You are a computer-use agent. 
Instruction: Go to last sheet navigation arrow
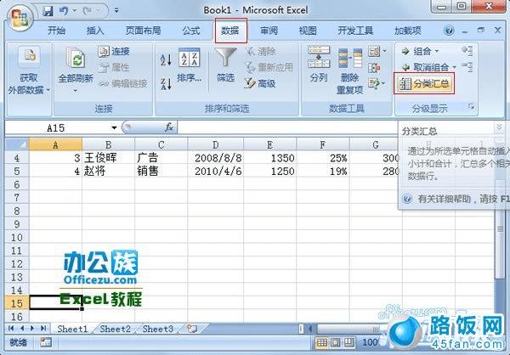click(x=43, y=329)
